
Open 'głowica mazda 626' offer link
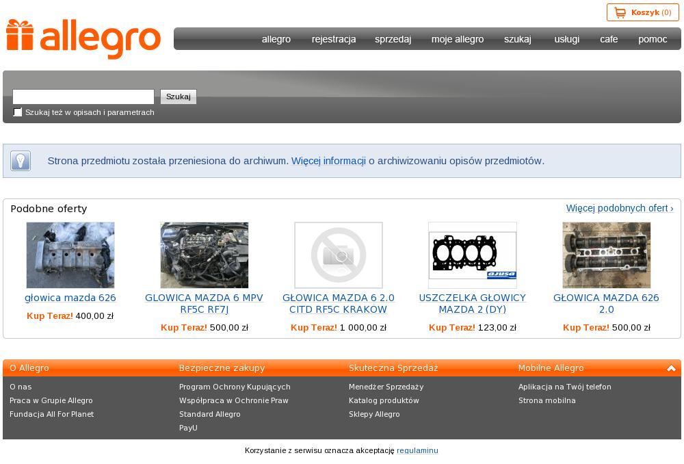point(70,298)
